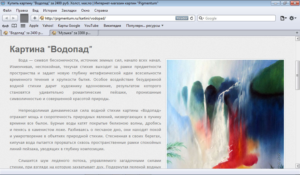Click the Водопад painting image
This screenshot has height=175, width=300.
pos(225,114)
